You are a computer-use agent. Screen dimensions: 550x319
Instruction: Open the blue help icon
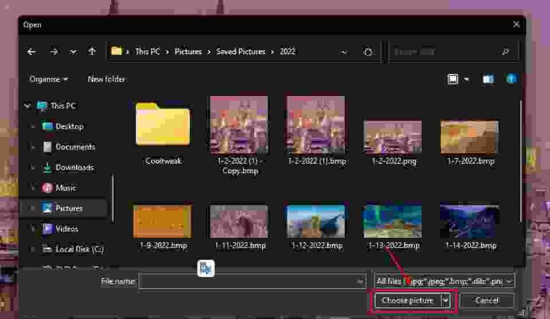(511, 79)
